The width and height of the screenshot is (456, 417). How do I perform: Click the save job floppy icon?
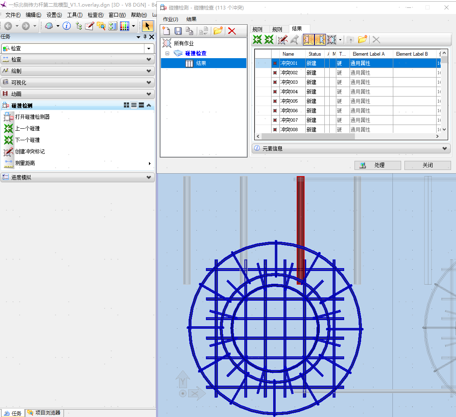[x=178, y=31]
